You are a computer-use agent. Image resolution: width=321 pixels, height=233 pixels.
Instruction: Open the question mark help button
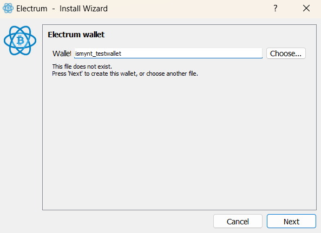(276, 9)
